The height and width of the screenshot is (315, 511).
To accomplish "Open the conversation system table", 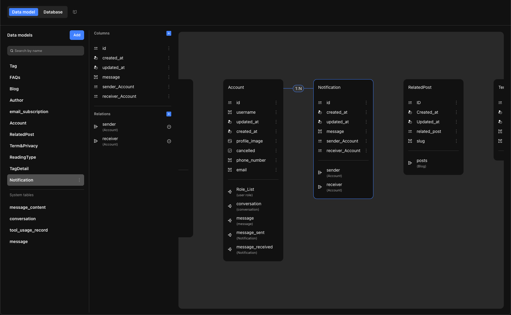I will tap(46, 219).
